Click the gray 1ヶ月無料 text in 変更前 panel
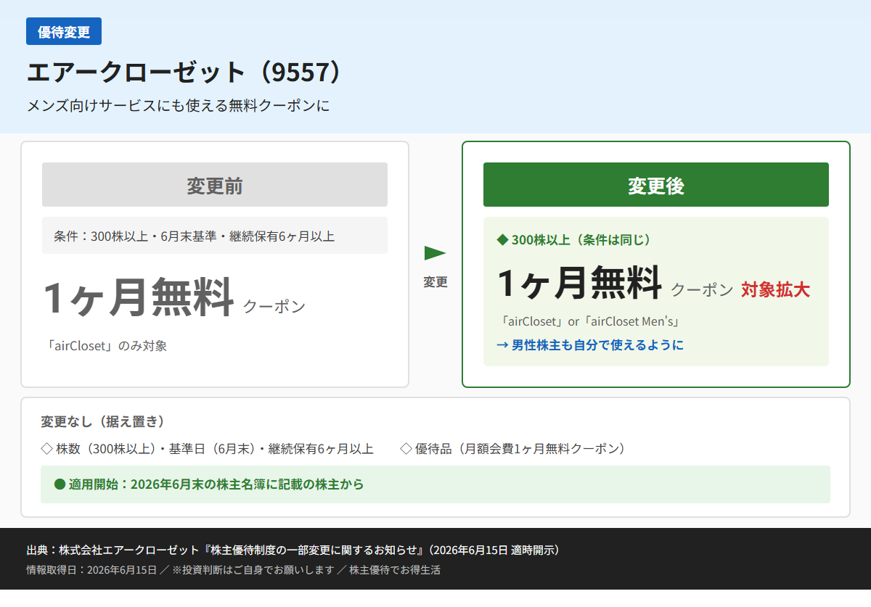871x607 pixels. pos(139,297)
